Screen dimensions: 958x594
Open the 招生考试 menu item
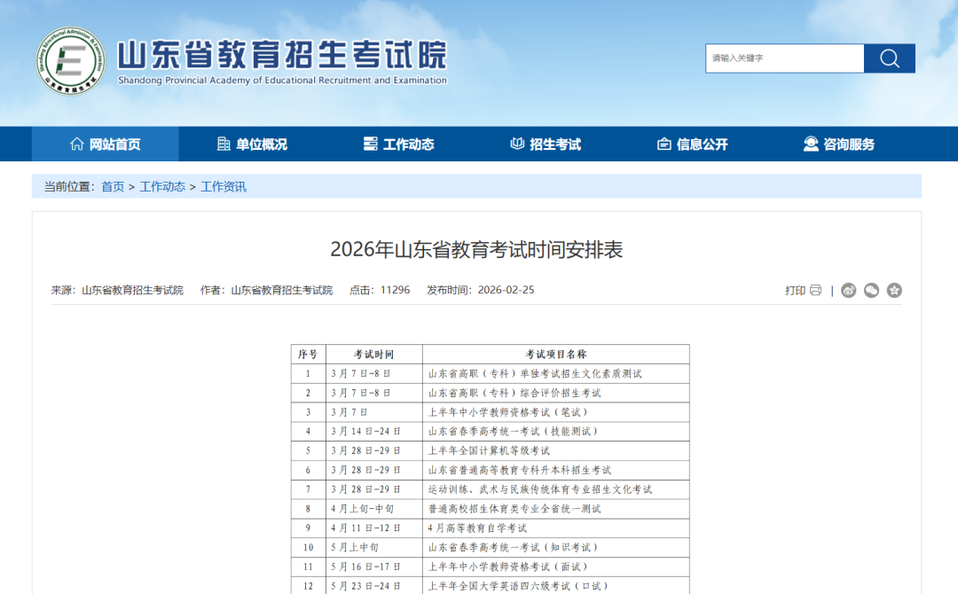545,145
